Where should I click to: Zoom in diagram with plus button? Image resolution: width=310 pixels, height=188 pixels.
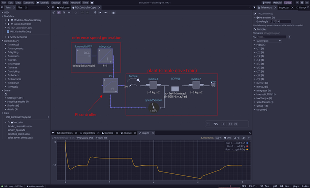click(x=223, y=124)
